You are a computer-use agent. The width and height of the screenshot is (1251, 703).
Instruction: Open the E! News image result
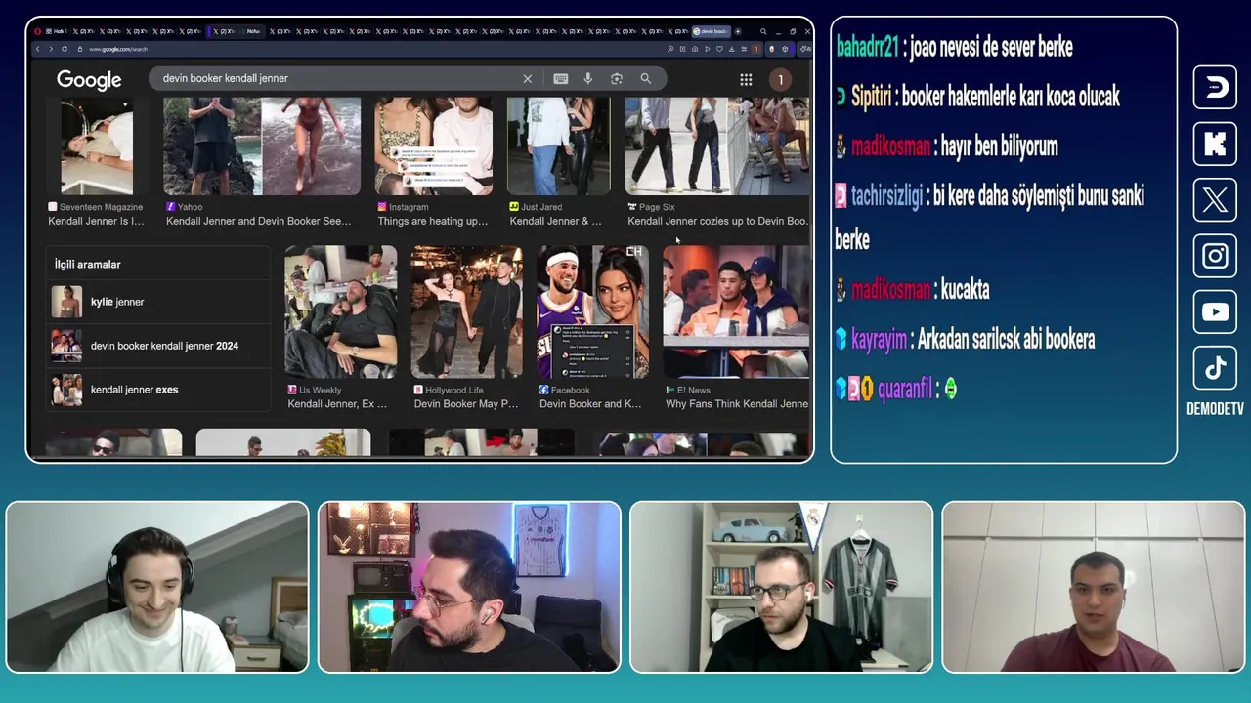pyautogui.click(x=736, y=311)
